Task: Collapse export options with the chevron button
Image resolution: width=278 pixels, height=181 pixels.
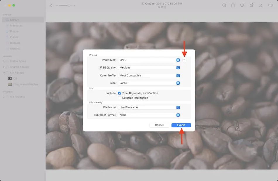Action: pos(185,60)
